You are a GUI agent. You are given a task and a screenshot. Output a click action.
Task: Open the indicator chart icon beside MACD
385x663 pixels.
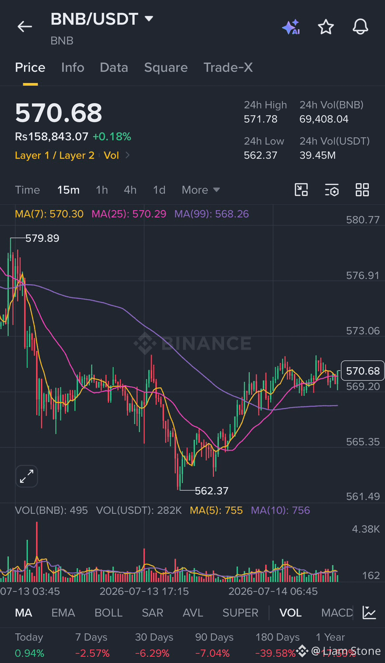point(369,613)
